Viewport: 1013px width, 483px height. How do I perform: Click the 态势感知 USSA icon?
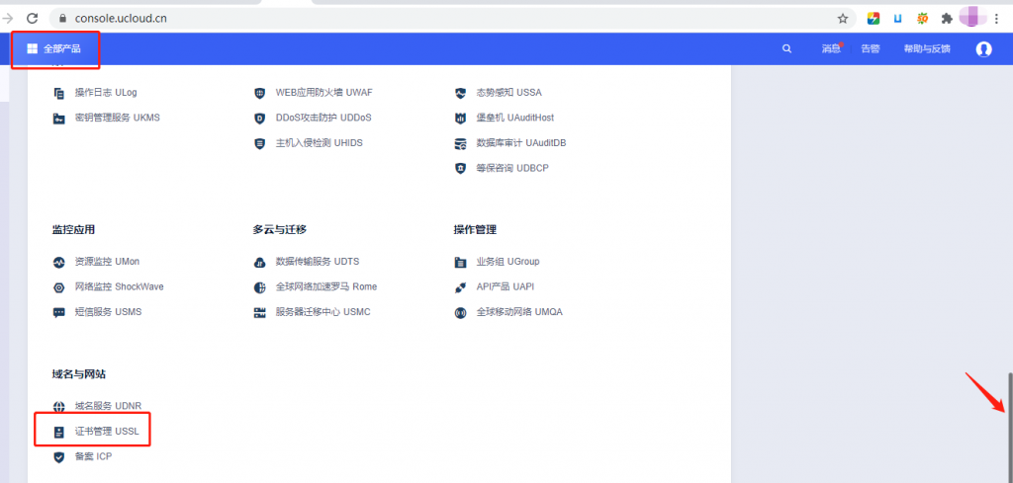460,93
